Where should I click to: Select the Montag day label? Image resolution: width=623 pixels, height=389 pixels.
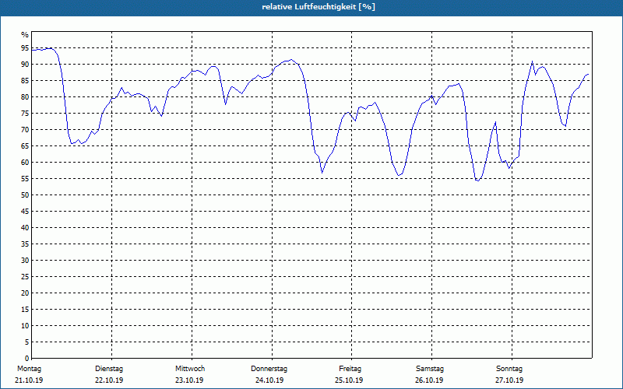pos(29,369)
